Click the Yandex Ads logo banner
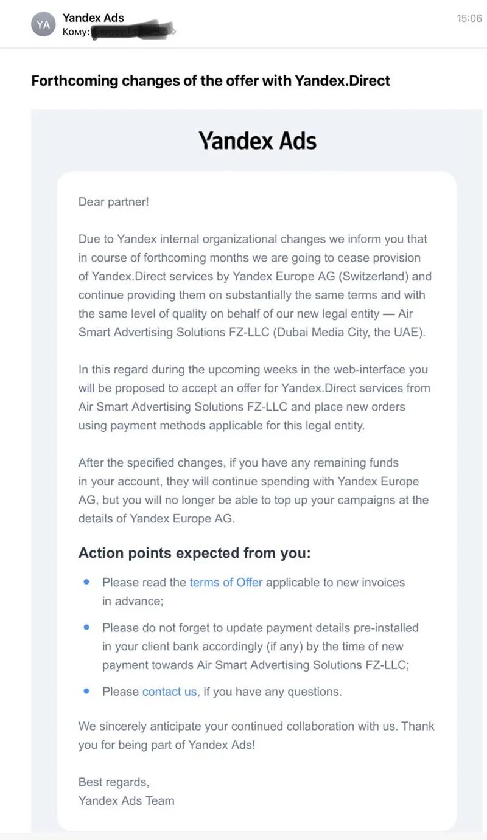 258,141
